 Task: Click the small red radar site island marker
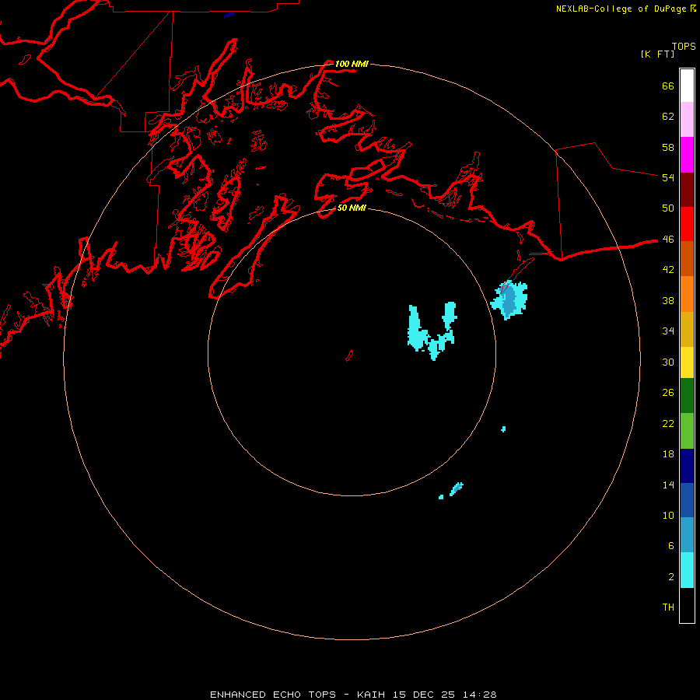tap(349, 355)
